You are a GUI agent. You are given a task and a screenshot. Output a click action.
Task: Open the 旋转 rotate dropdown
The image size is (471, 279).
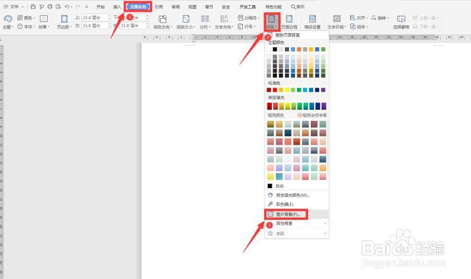pos(380,18)
